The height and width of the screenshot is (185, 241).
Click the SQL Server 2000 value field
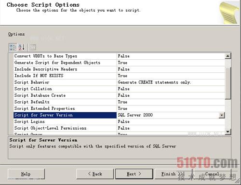168,115
